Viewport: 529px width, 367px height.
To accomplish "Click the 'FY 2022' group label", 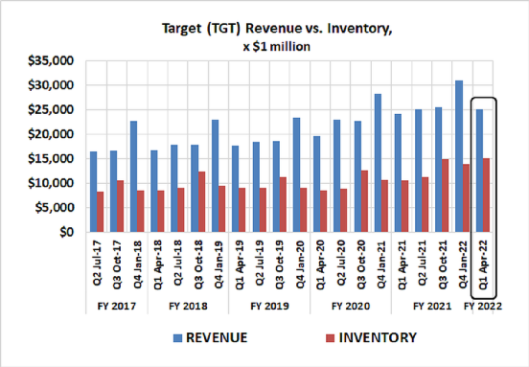I will (x=483, y=306).
